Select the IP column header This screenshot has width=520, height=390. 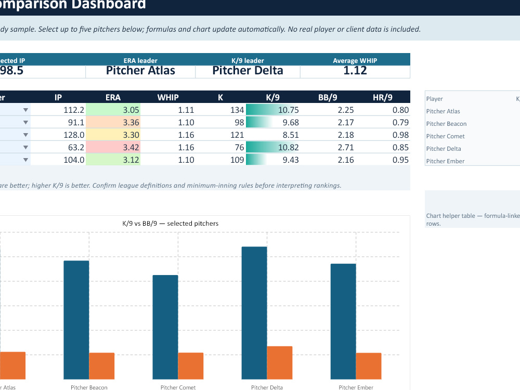(x=58, y=97)
